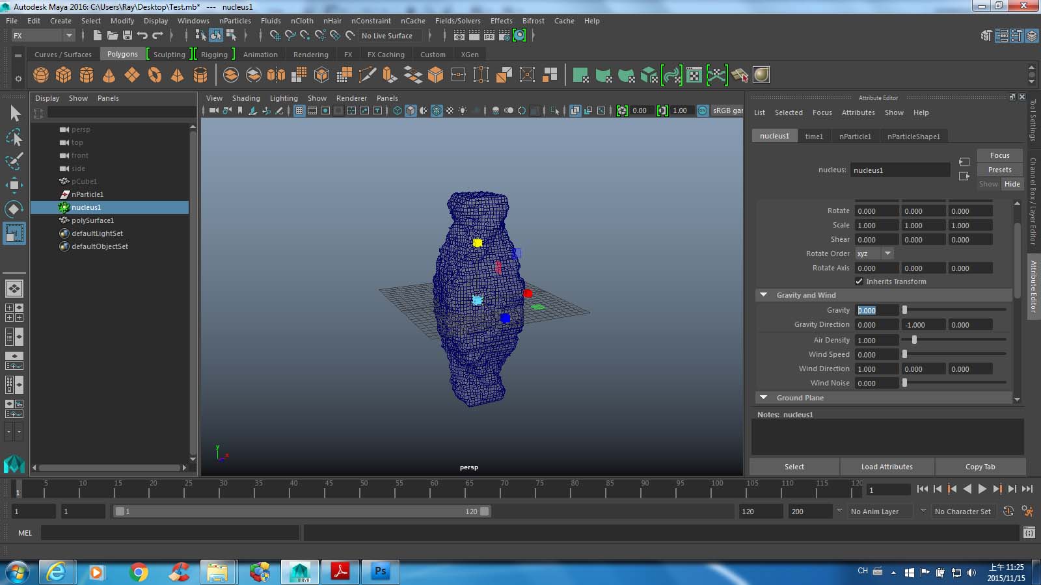1041x585 pixels.
Task: Collapse the Gravity and Wind section
Action: (x=763, y=294)
